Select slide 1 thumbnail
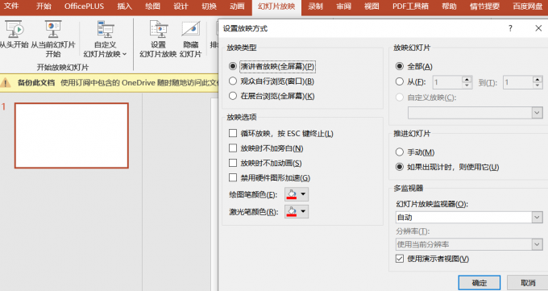The image size is (548, 291). pos(72,135)
